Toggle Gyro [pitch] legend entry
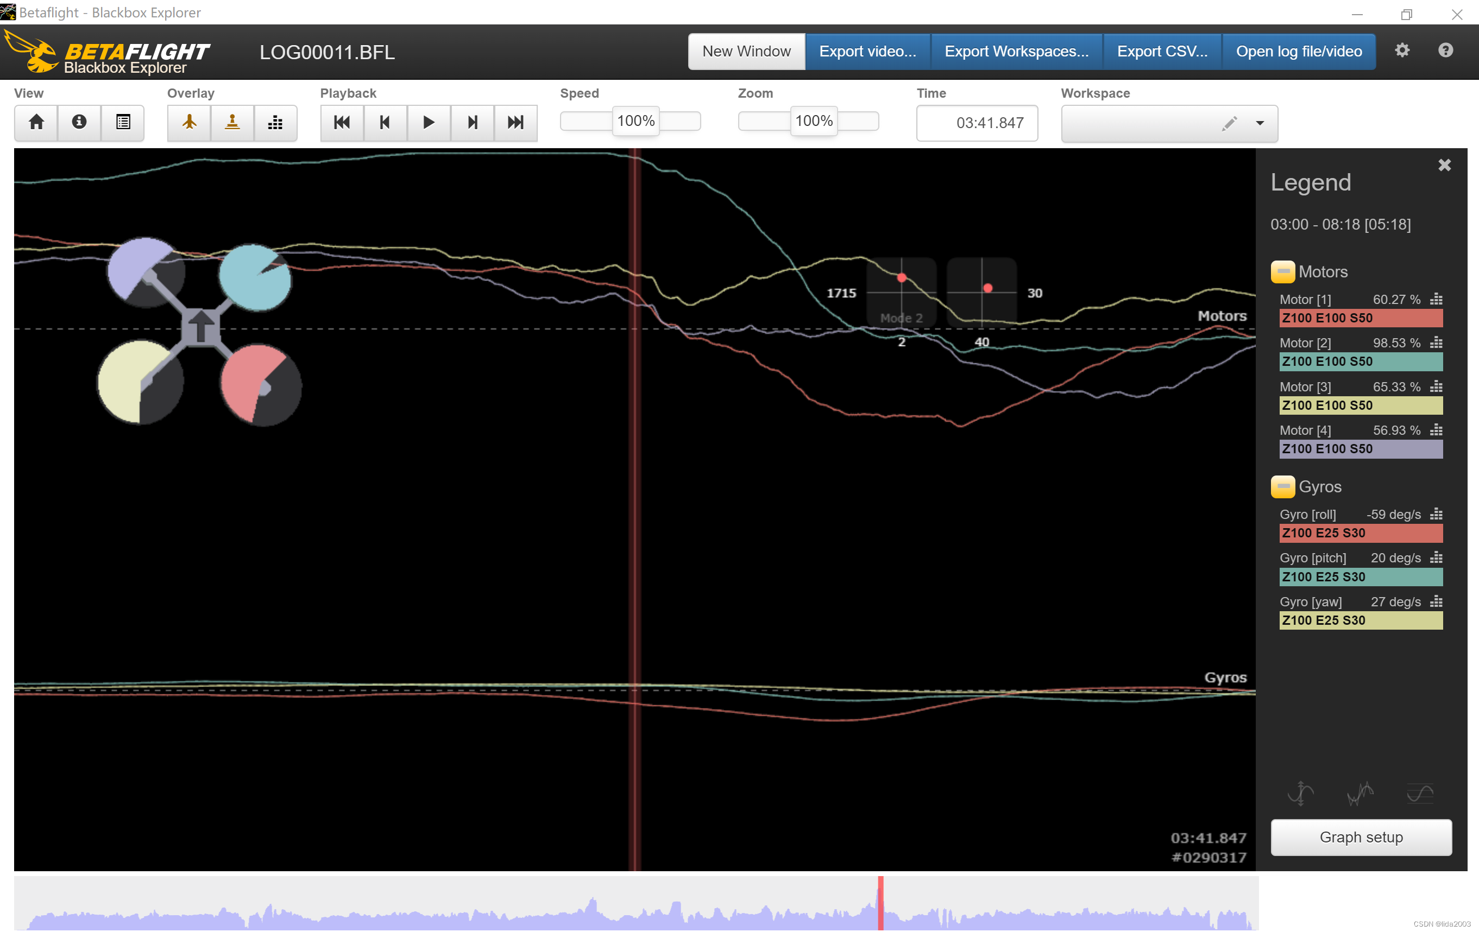The height and width of the screenshot is (932, 1479). [1313, 558]
